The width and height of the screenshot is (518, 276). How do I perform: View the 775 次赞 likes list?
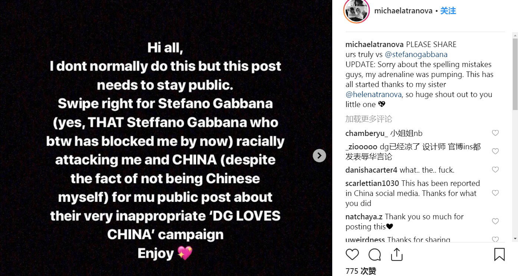click(361, 271)
